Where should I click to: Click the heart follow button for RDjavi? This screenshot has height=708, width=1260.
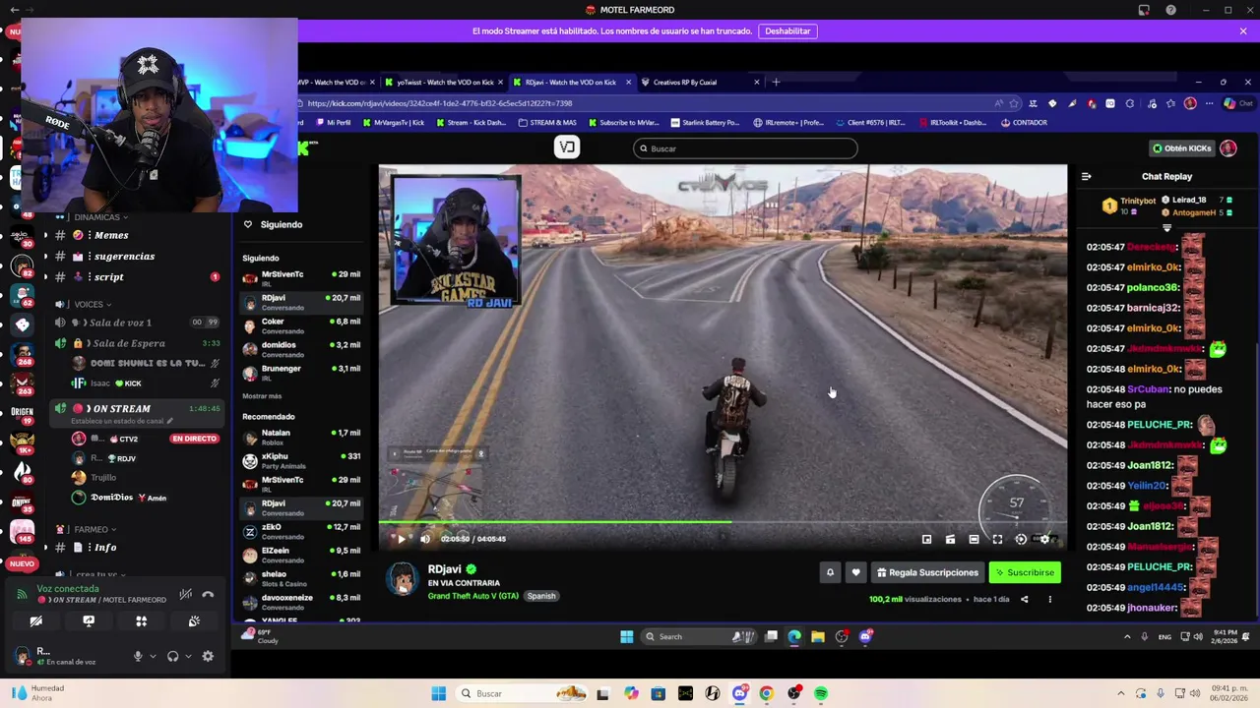(x=855, y=572)
